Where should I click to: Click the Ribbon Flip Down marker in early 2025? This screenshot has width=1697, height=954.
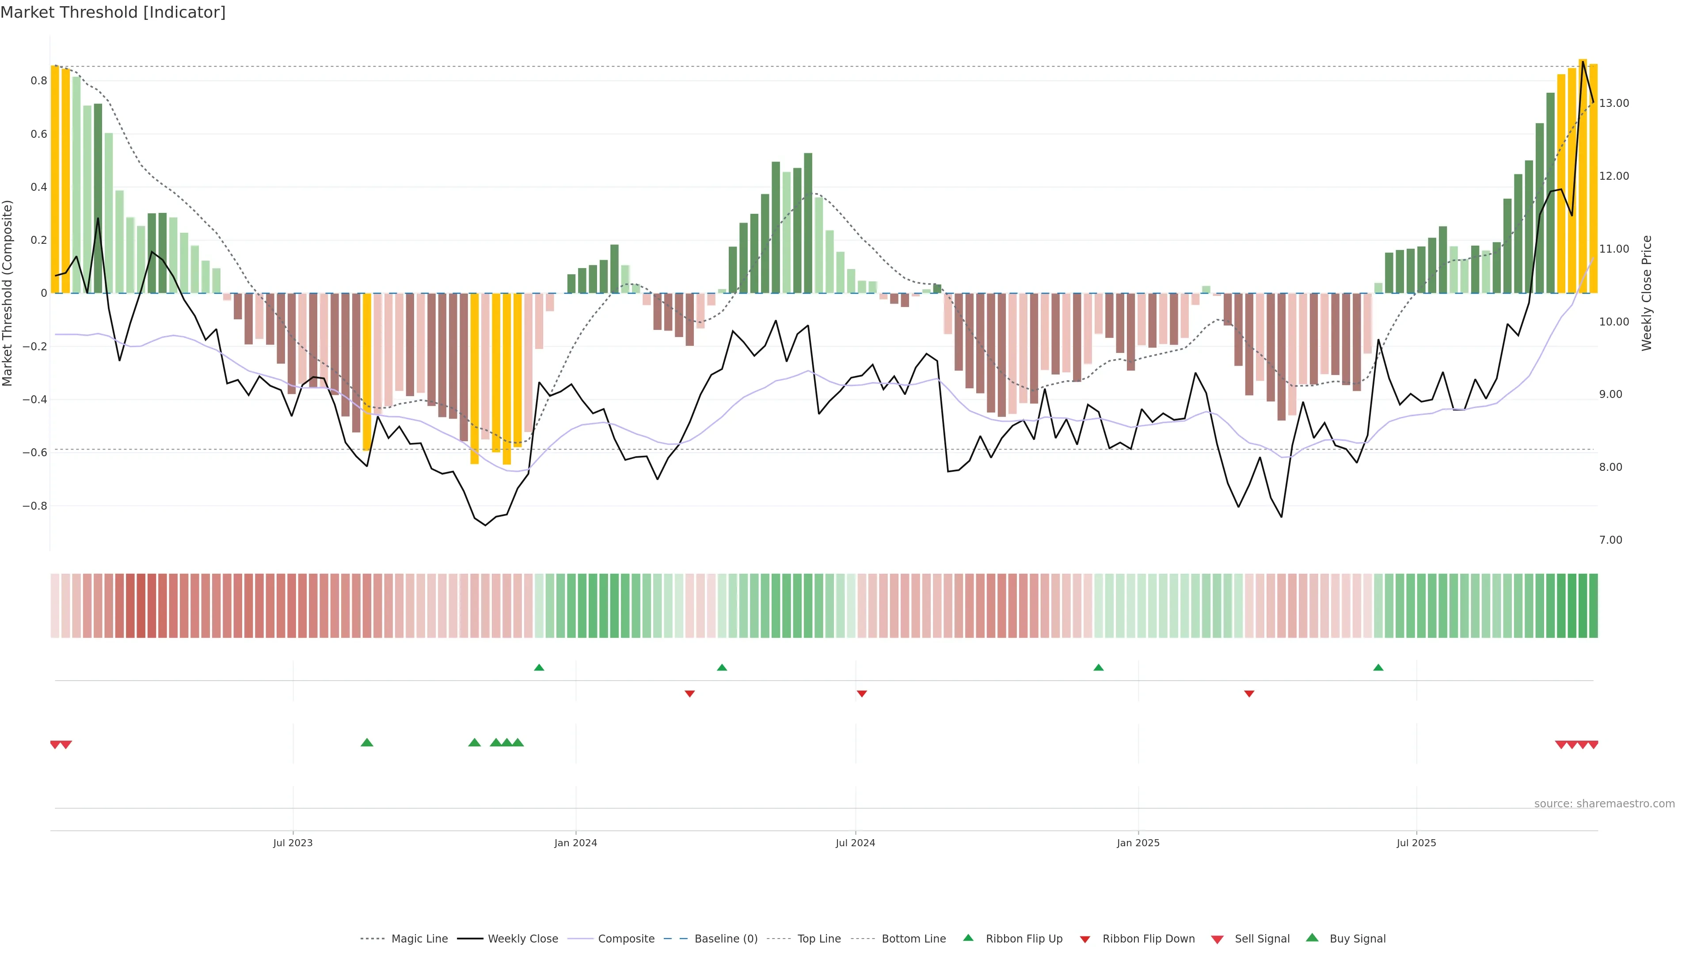[1249, 693]
